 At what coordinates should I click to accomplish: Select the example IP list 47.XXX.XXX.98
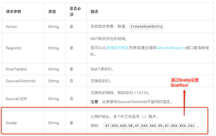(x=150, y=126)
